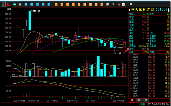The image size is (171, 106).
Task: Switch to the 盘 tab
Action: (x=139, y=100)
